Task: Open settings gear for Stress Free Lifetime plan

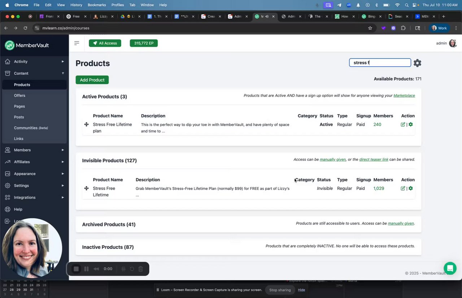Action: pyautogui.click(x=411, y=125)
